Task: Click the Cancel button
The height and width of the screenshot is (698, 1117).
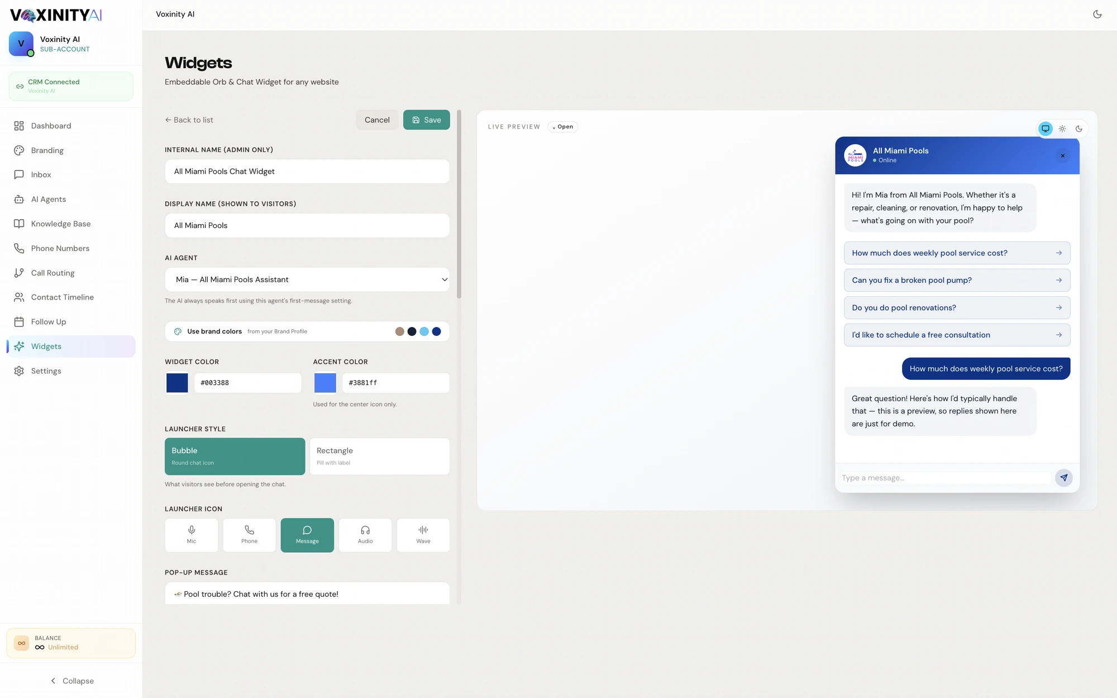Action: (377, 120)
